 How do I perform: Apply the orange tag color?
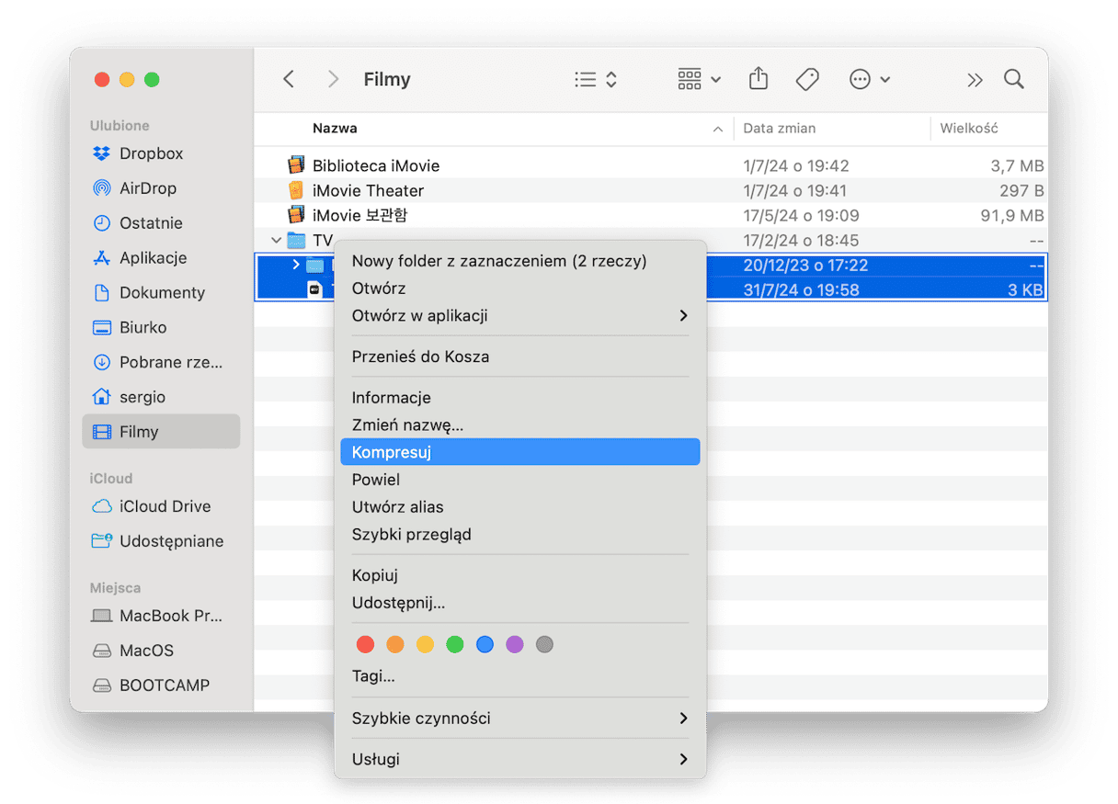[395, 645]
